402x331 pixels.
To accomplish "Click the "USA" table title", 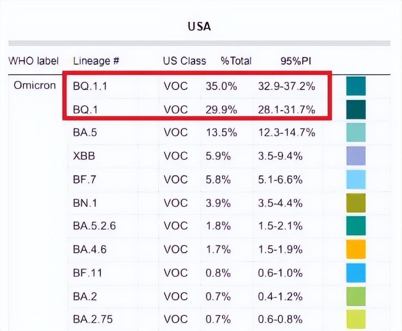I will (x=199, y=27).
